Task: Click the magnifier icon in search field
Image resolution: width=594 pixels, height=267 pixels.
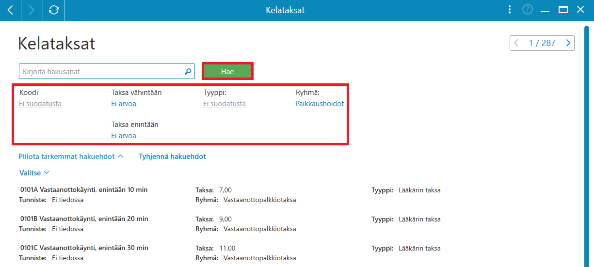Action: click(188, 71)
